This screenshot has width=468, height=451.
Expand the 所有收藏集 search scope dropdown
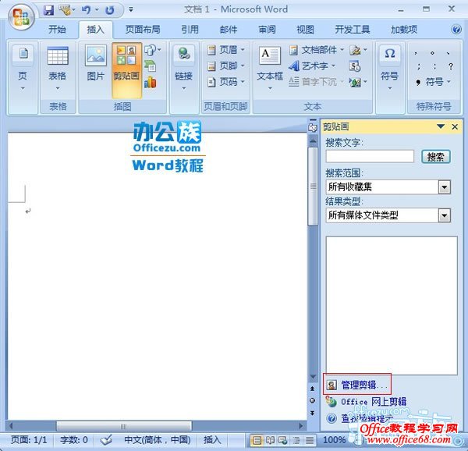445,187
